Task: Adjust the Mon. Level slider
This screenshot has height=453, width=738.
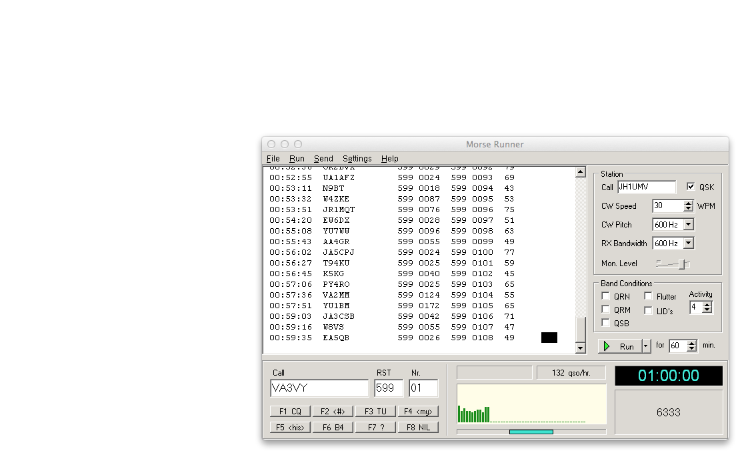Action: [681, 264]
